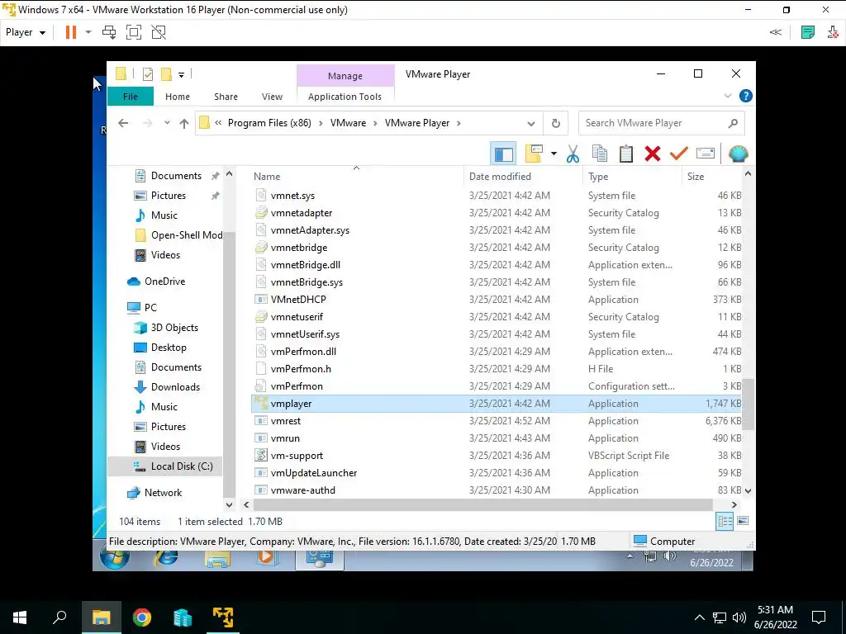Open the Home ribbon tab
846x634 pixels.
pos(178,97)
